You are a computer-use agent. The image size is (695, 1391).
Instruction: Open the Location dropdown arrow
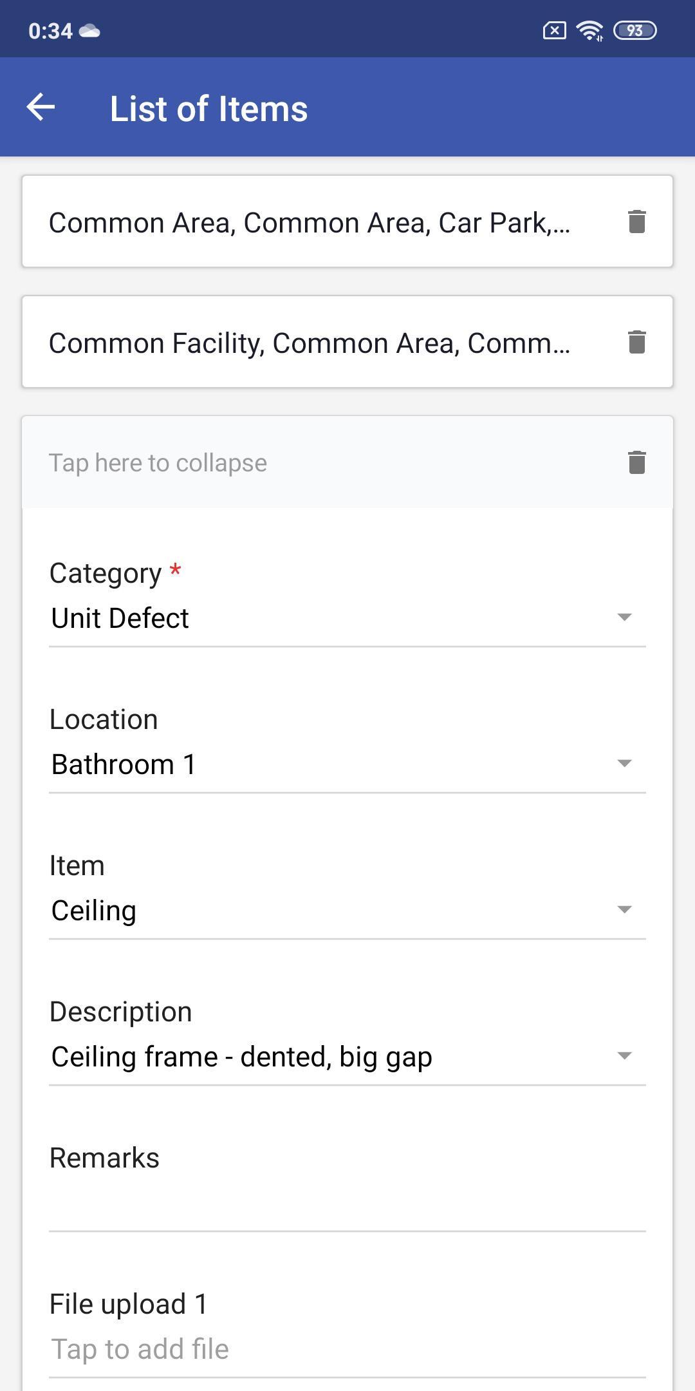(x=624, y=763)
